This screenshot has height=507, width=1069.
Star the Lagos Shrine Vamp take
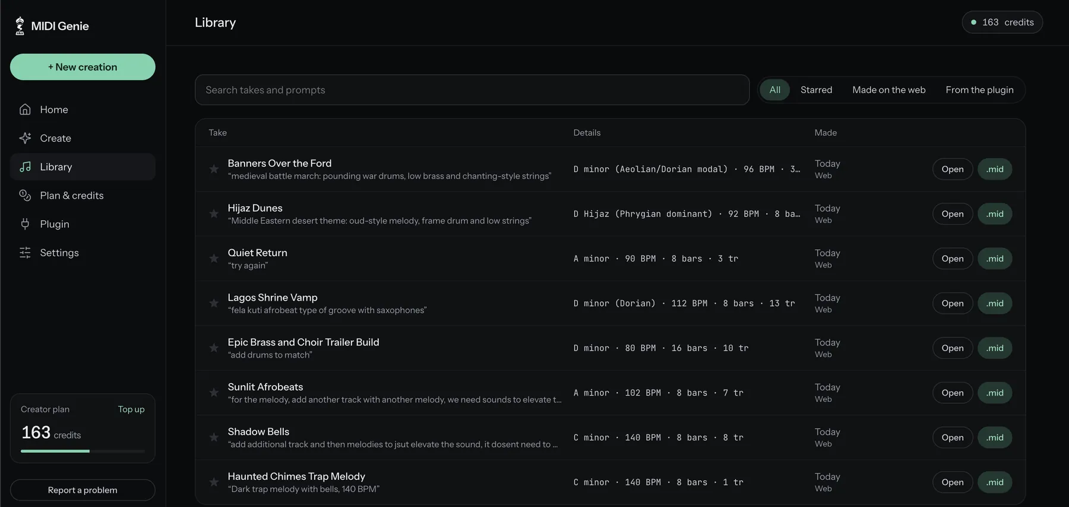[x=214, y=304]
